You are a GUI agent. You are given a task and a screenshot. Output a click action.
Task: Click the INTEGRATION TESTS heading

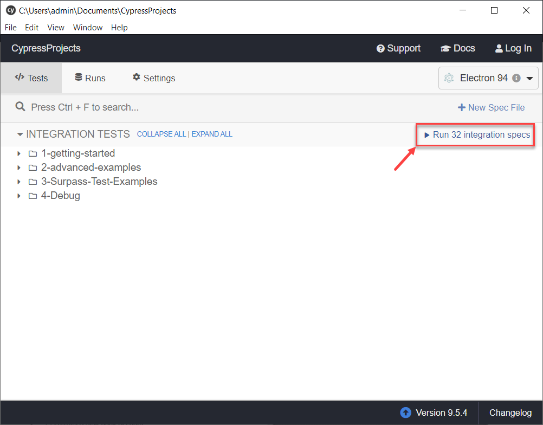coord(78,134)
